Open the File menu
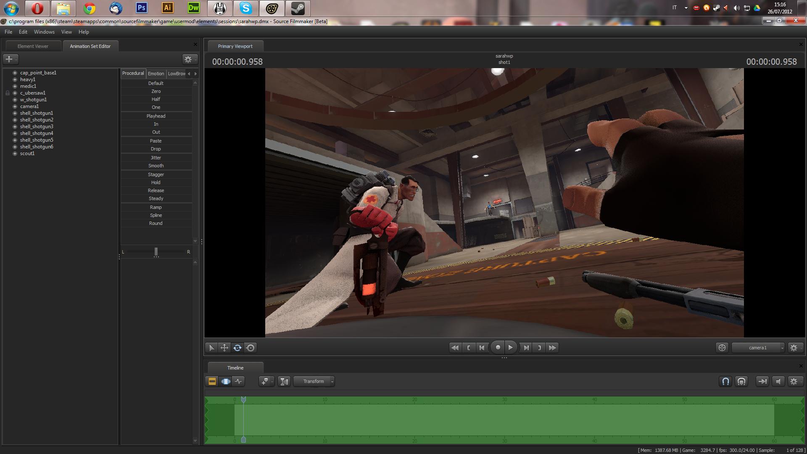807x454 pixels. (x=8, y=32)
